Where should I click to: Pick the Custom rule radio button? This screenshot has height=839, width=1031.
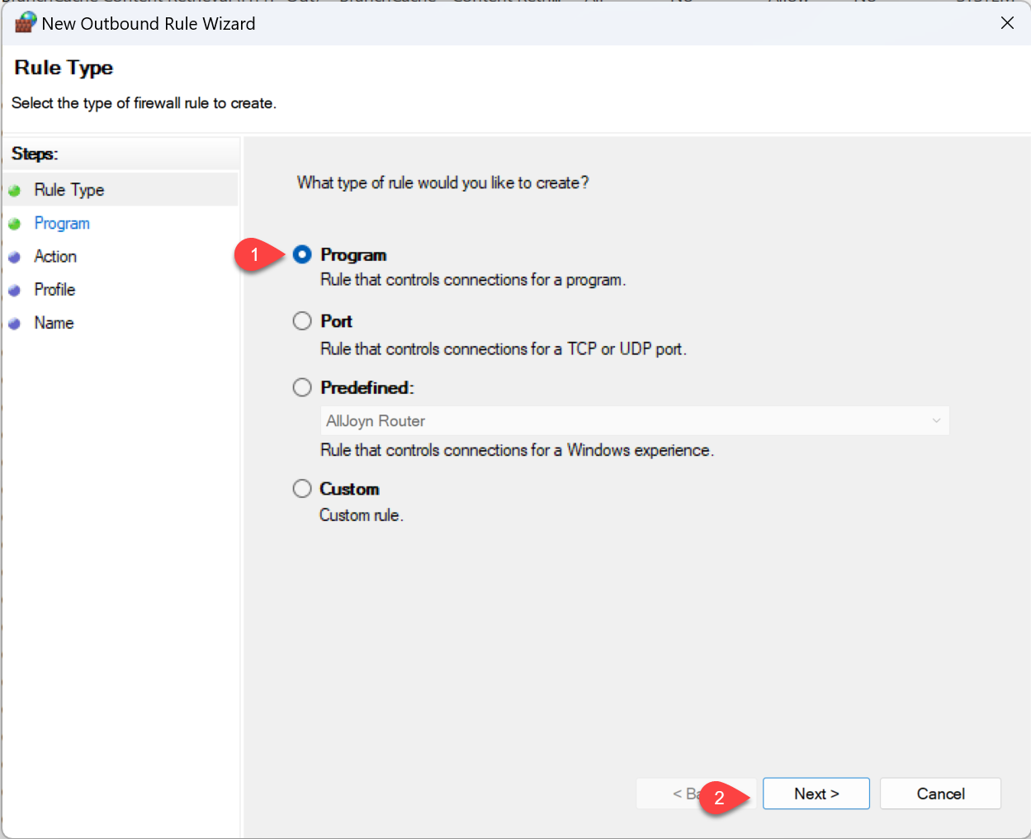point(302,489)
